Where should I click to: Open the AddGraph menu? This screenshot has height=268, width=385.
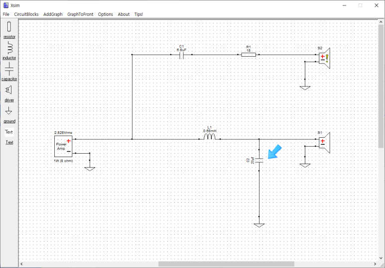53,14
